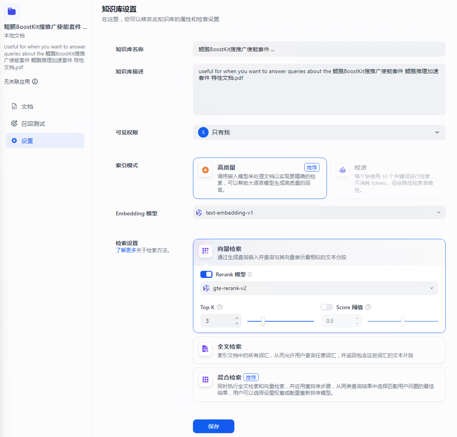This screenshot has width=457, height=437.
Task: Select the 经济 index mode card
Action: tap(388, 178)
